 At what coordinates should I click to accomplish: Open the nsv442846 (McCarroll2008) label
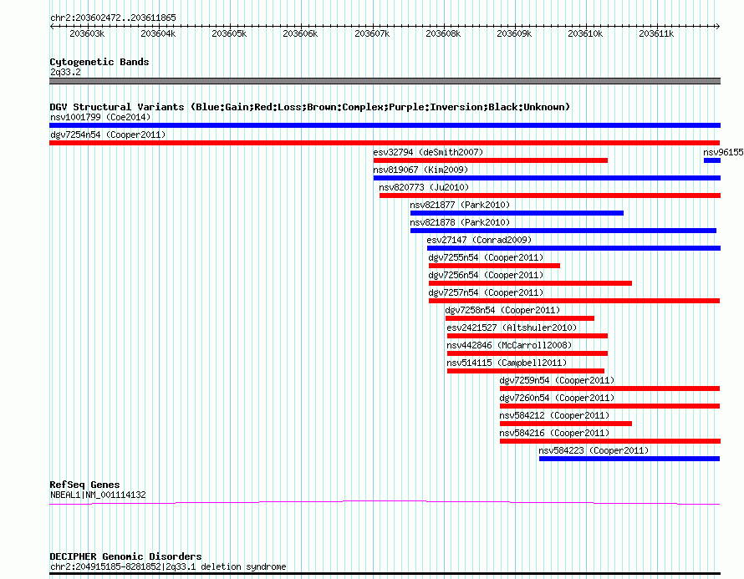tap(509, 345)
